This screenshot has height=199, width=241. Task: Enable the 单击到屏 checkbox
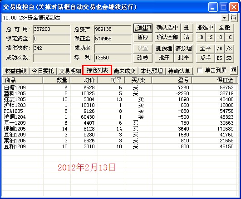200,70
